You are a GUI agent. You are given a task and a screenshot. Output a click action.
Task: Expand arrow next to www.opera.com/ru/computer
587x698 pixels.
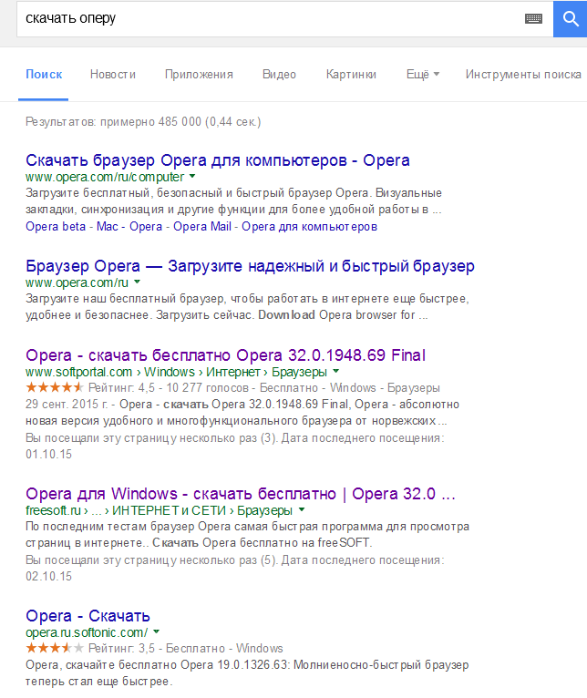(x=192, y=176)
